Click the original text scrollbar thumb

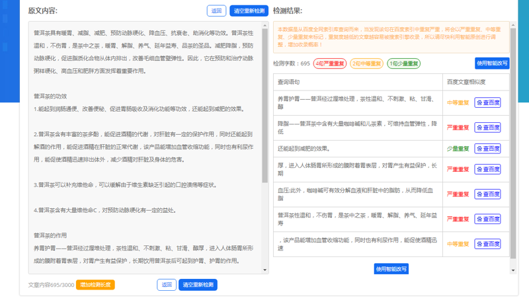click(x=265, y=106)
